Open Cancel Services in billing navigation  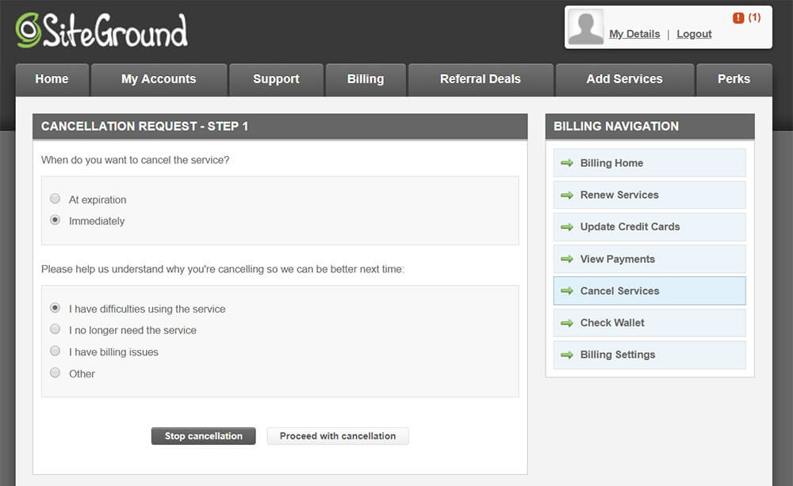tap(649, 290)
